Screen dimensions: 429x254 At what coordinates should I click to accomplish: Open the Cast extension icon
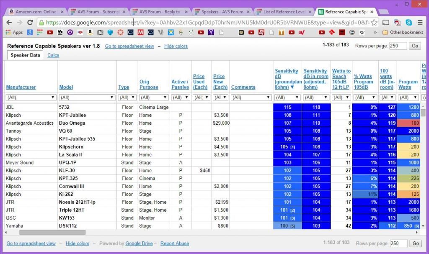(386, 23)
